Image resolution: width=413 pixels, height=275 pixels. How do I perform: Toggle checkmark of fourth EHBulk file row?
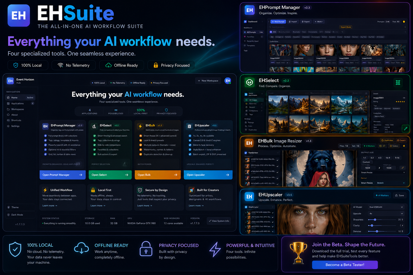[277, 178]
